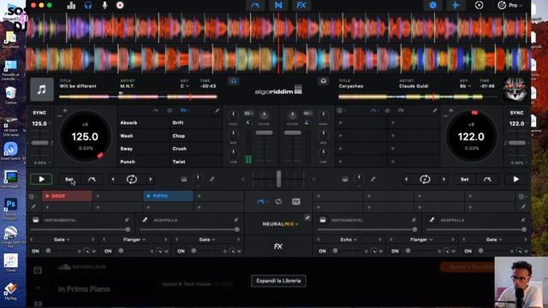Viewport: 548px width, 308px height.
Task: Open deck 2 Echo effect dropdown
Action: coord(348,240)
